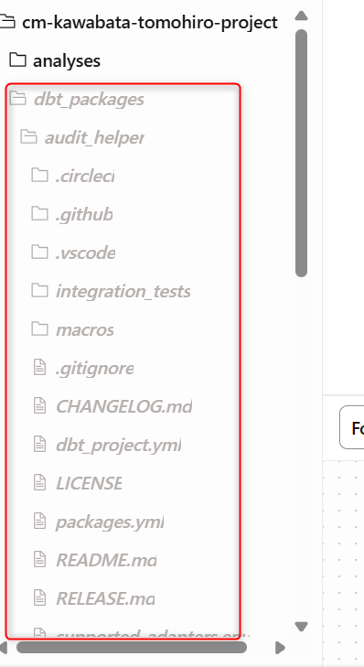Collapse the dbt_packages folder icon
364x667 pixels.
click(x=18, y=99)
